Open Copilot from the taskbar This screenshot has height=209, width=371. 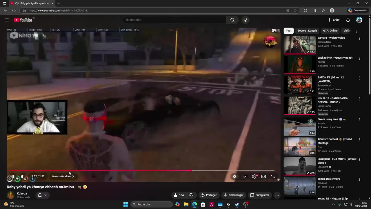pos(177,204)
